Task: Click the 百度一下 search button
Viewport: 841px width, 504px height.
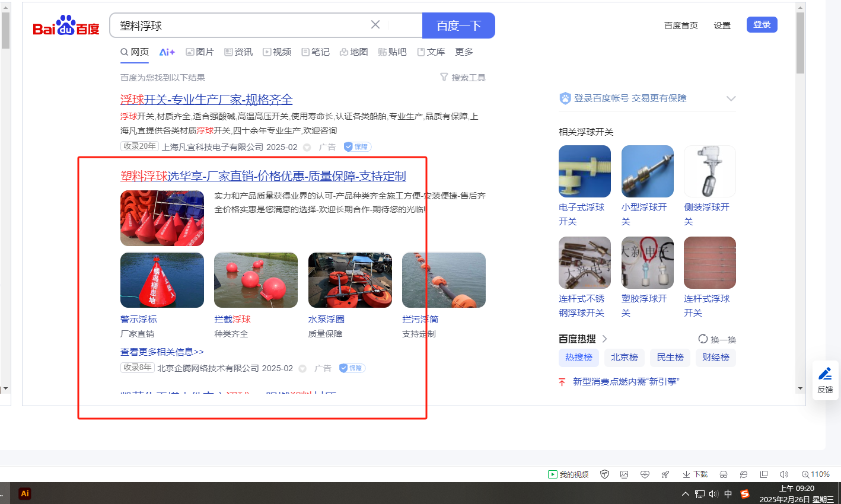Action: pos(458,25)
